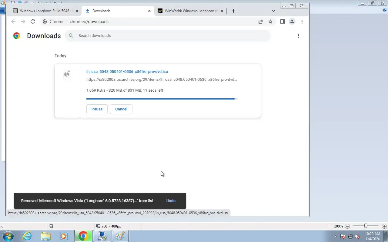Close the Windows Longhorn Build 5048 tab
The width and height of the screenshot is (388, 242).
click(77, 11)
